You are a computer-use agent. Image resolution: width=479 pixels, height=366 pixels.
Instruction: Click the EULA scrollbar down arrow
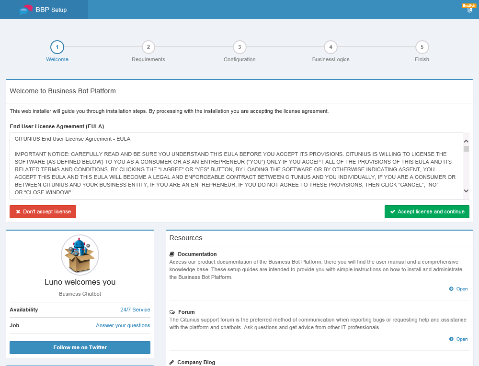click(466, 191)
